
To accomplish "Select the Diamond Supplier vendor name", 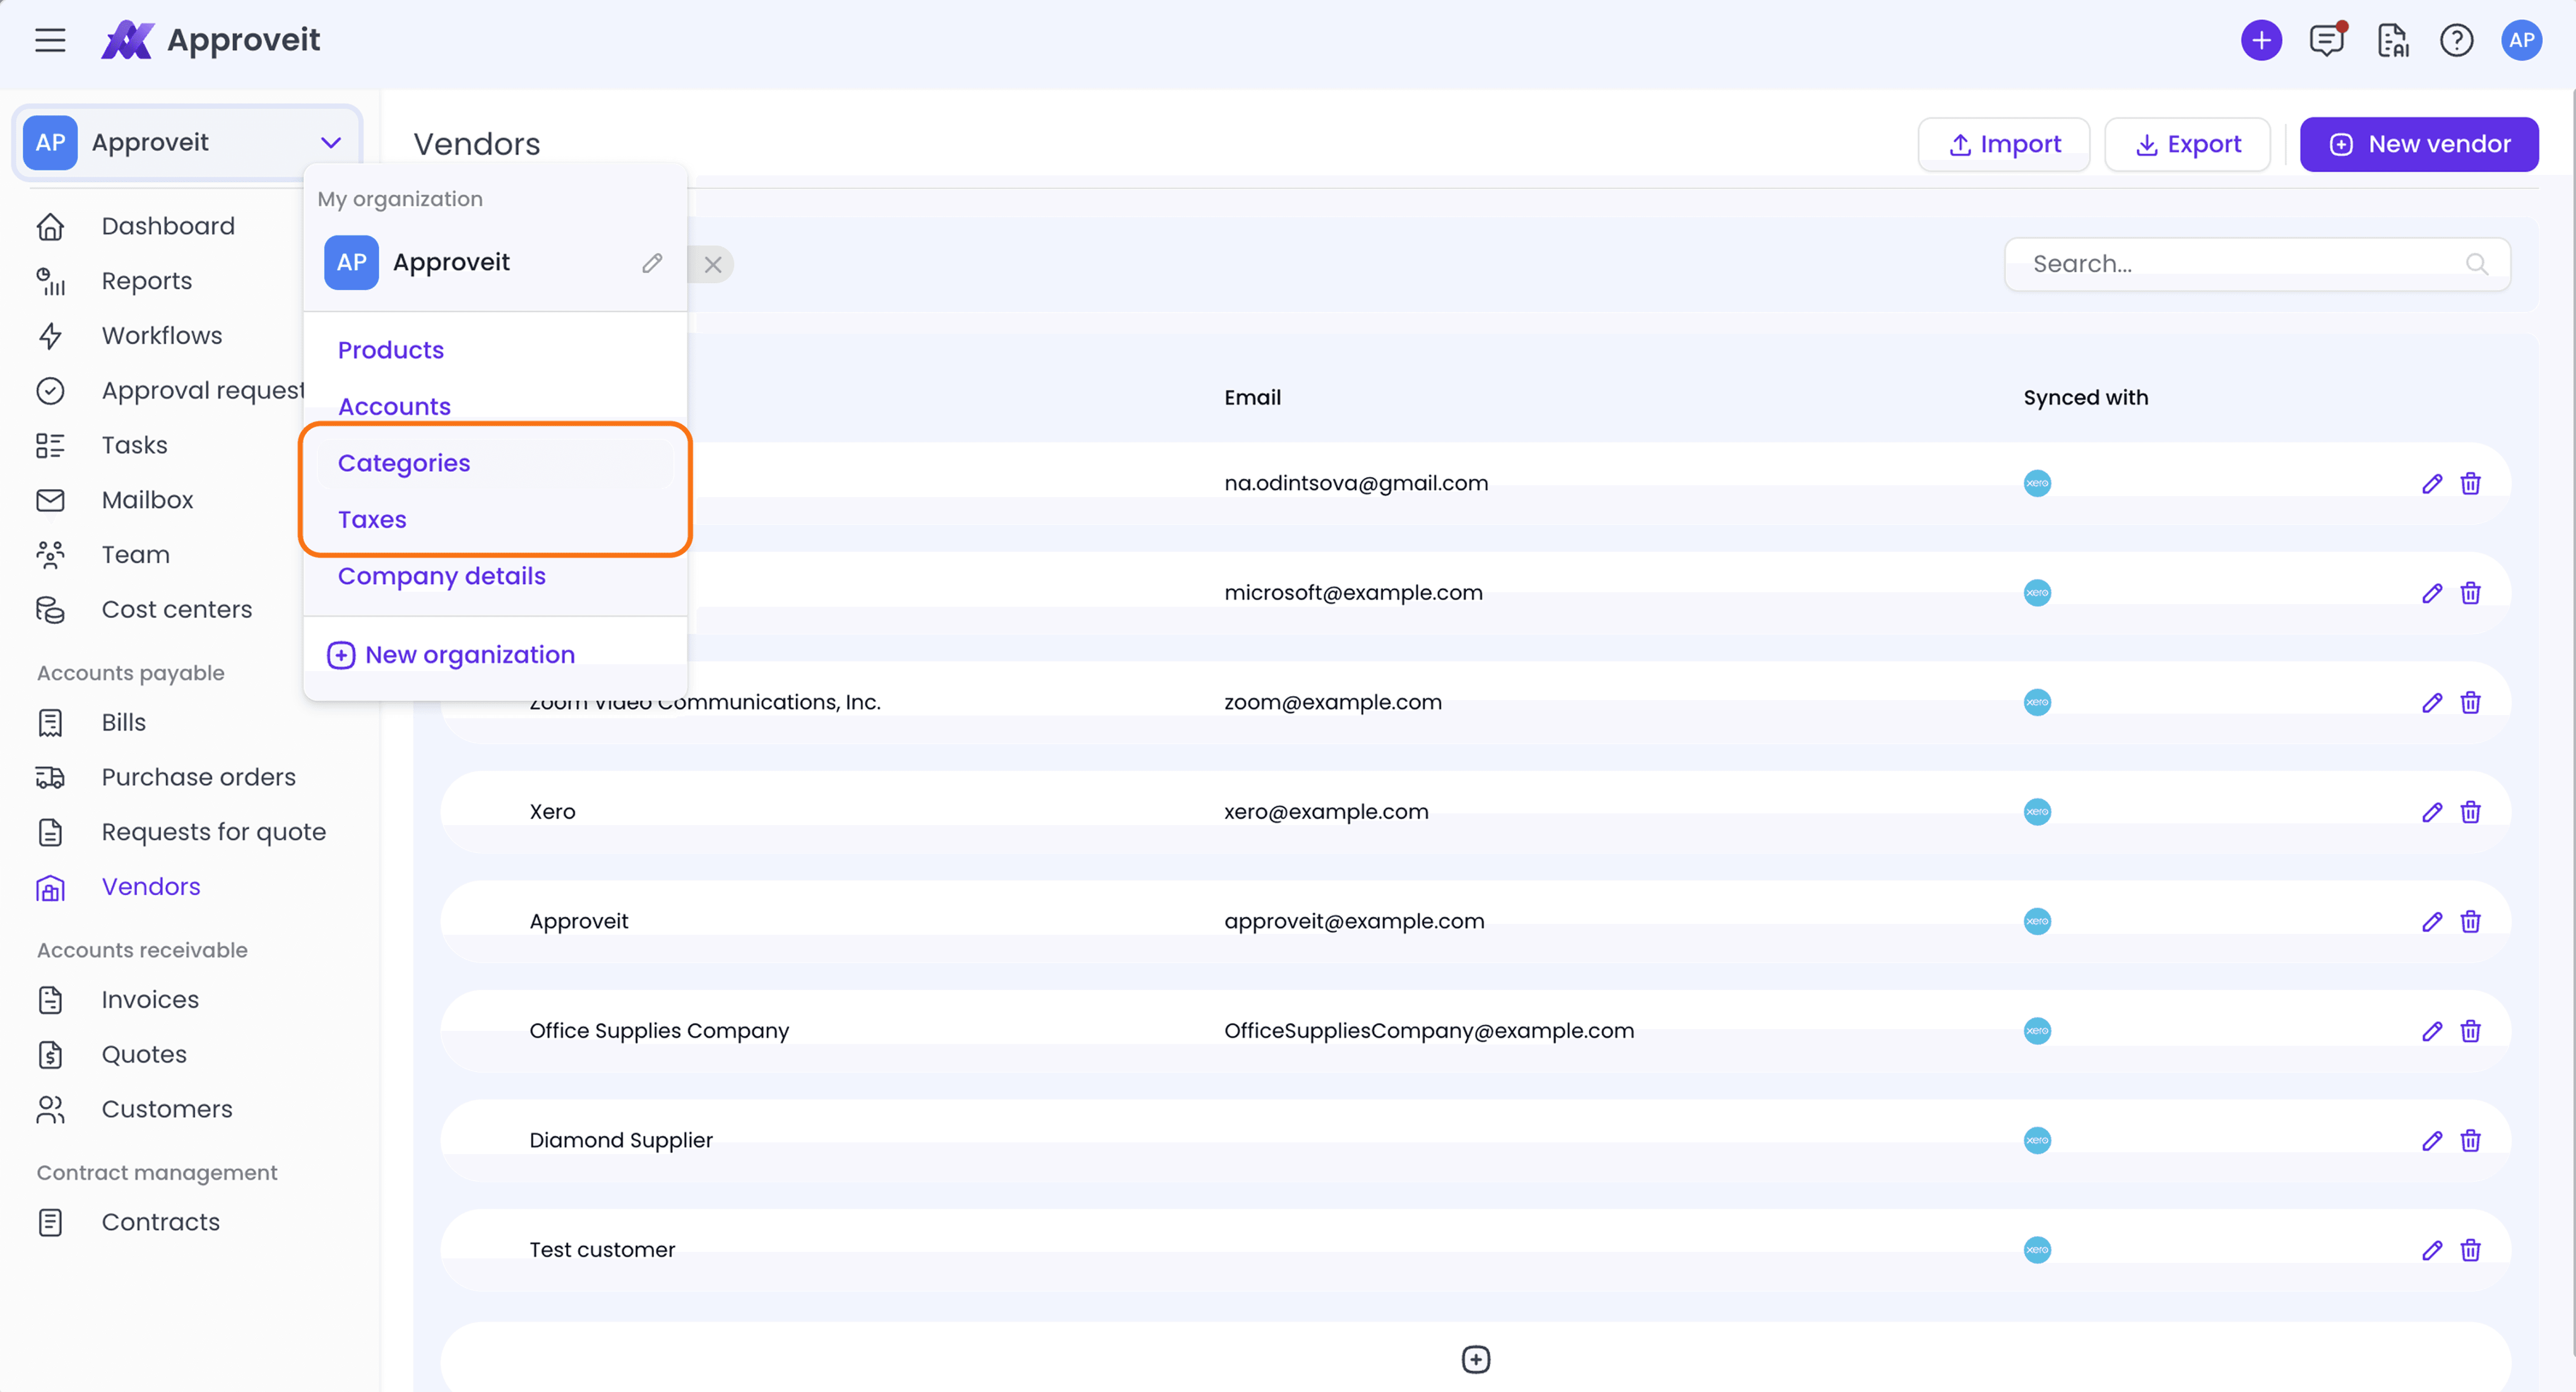I will pyautogui.click(x=621, y=1141).
